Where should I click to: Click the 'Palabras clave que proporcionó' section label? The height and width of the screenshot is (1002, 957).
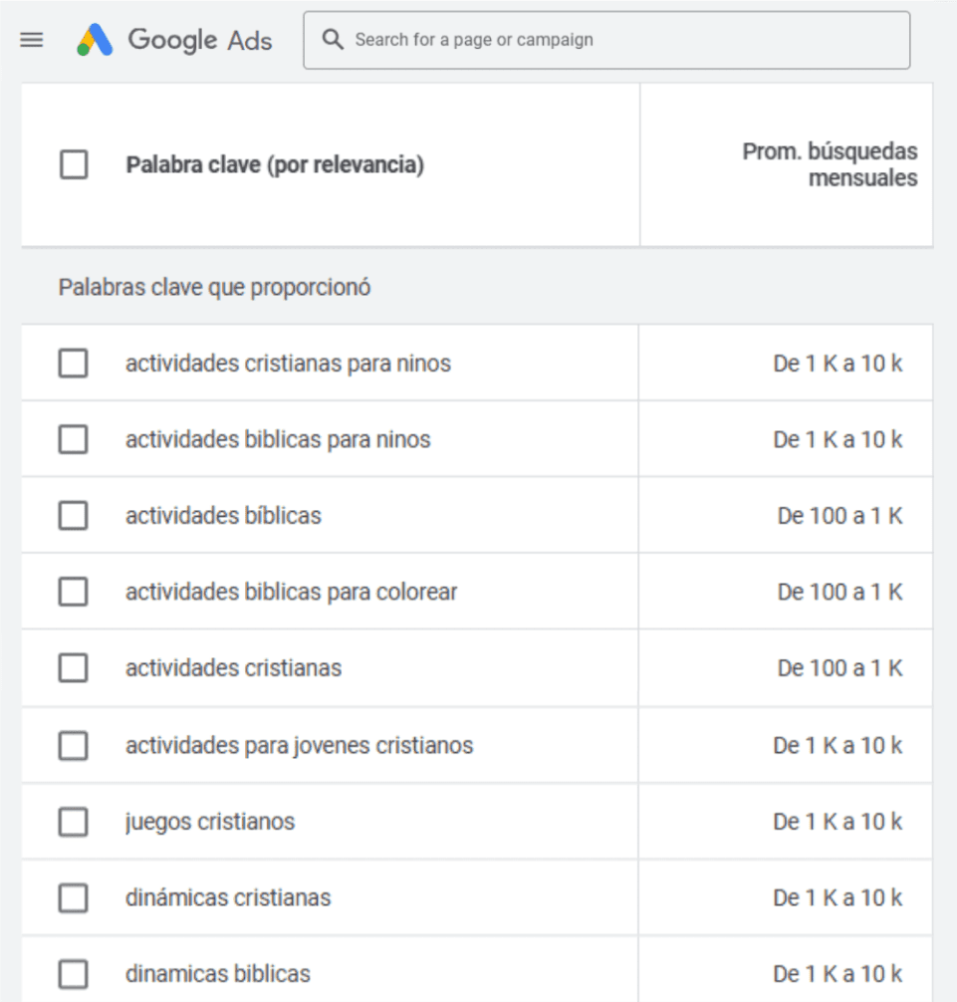point(214,288)
